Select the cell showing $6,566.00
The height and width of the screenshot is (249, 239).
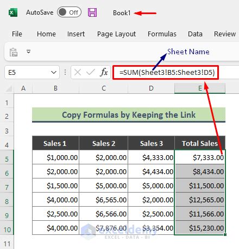click(x=104, y=214)
